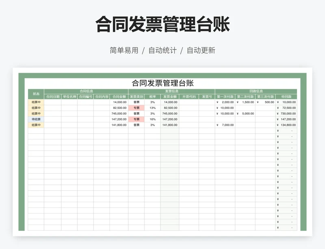Click the large heading 合同发票管理台账 at top
The width and height of the screenshot is (325, 249).
pos(162,24)
